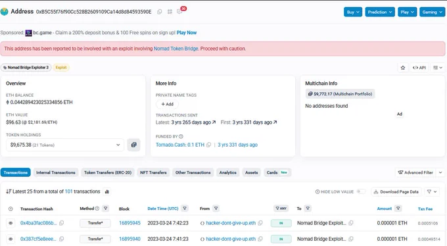Open the list view options dropdown
This screenshot has height=246, width=447.
coord(438,68)
